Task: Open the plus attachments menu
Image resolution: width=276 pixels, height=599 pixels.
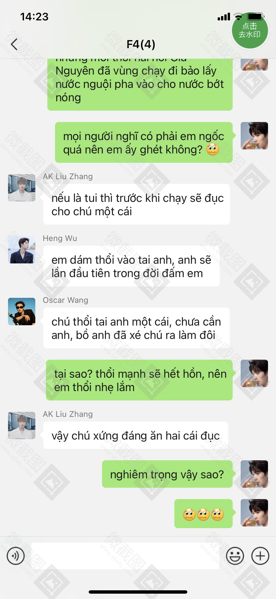Action: coord(260,556)
